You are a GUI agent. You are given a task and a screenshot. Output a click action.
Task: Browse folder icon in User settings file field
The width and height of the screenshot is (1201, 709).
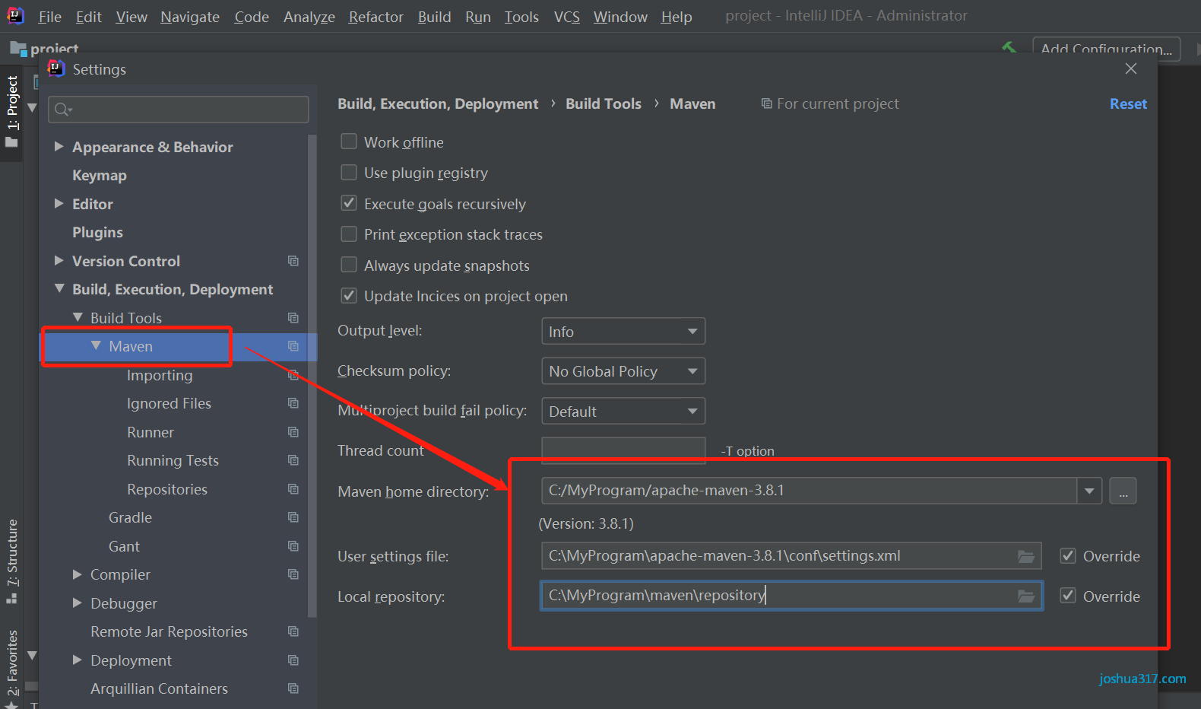tap(1026, 556)
